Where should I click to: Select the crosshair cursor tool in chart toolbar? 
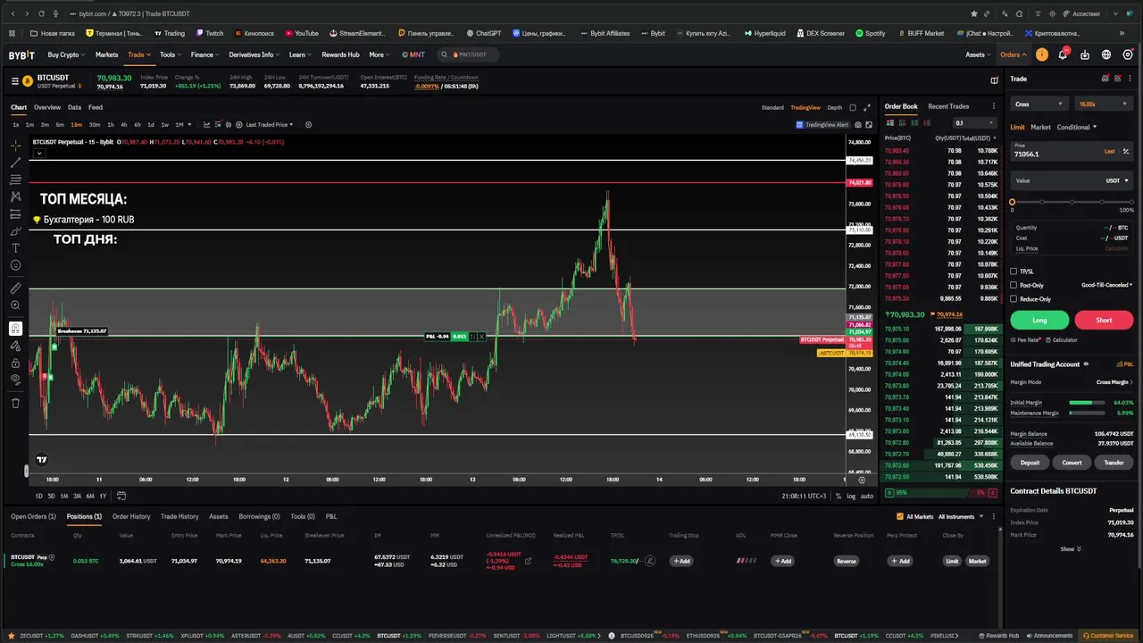click(15, 145)
